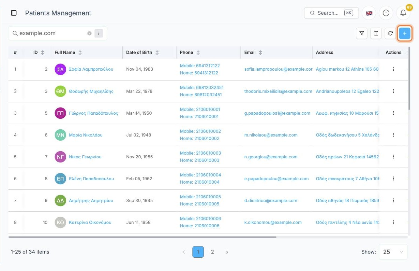419x271 pixels.
Task: Click email m.nikolaou@example.com
Action: pyautogui.click(x=271, y=135)
